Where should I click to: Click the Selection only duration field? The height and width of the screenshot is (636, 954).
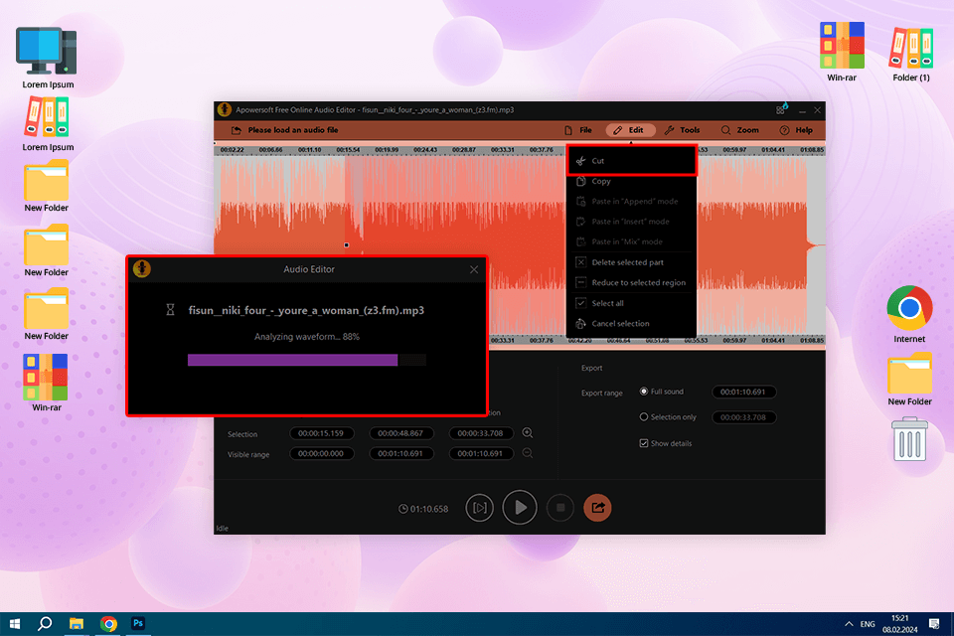pos(743,417)
